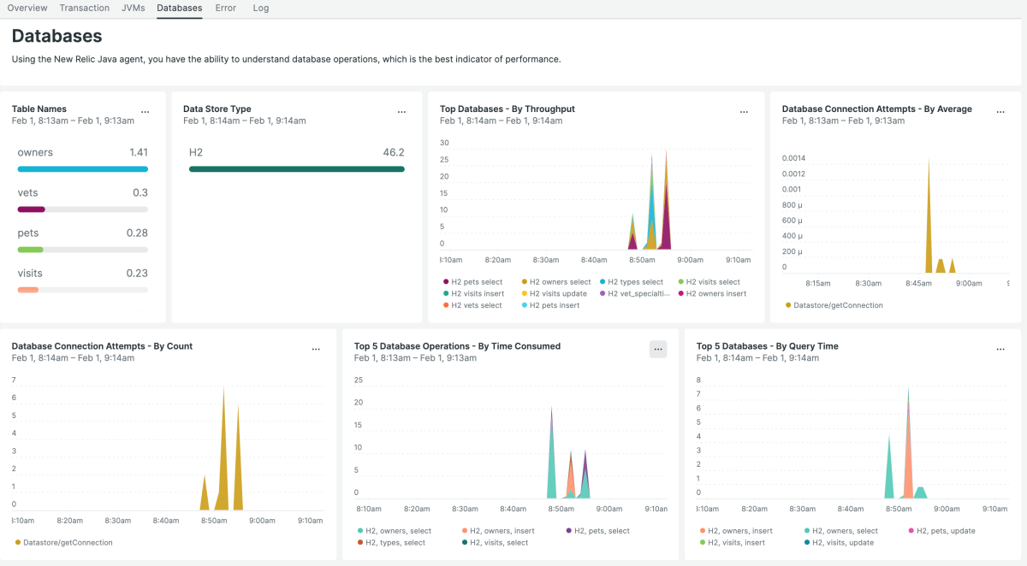The width and height of the screenshot is (1027, 566).
Task: Switch to the Overview tab
Action: coord(27,8)
